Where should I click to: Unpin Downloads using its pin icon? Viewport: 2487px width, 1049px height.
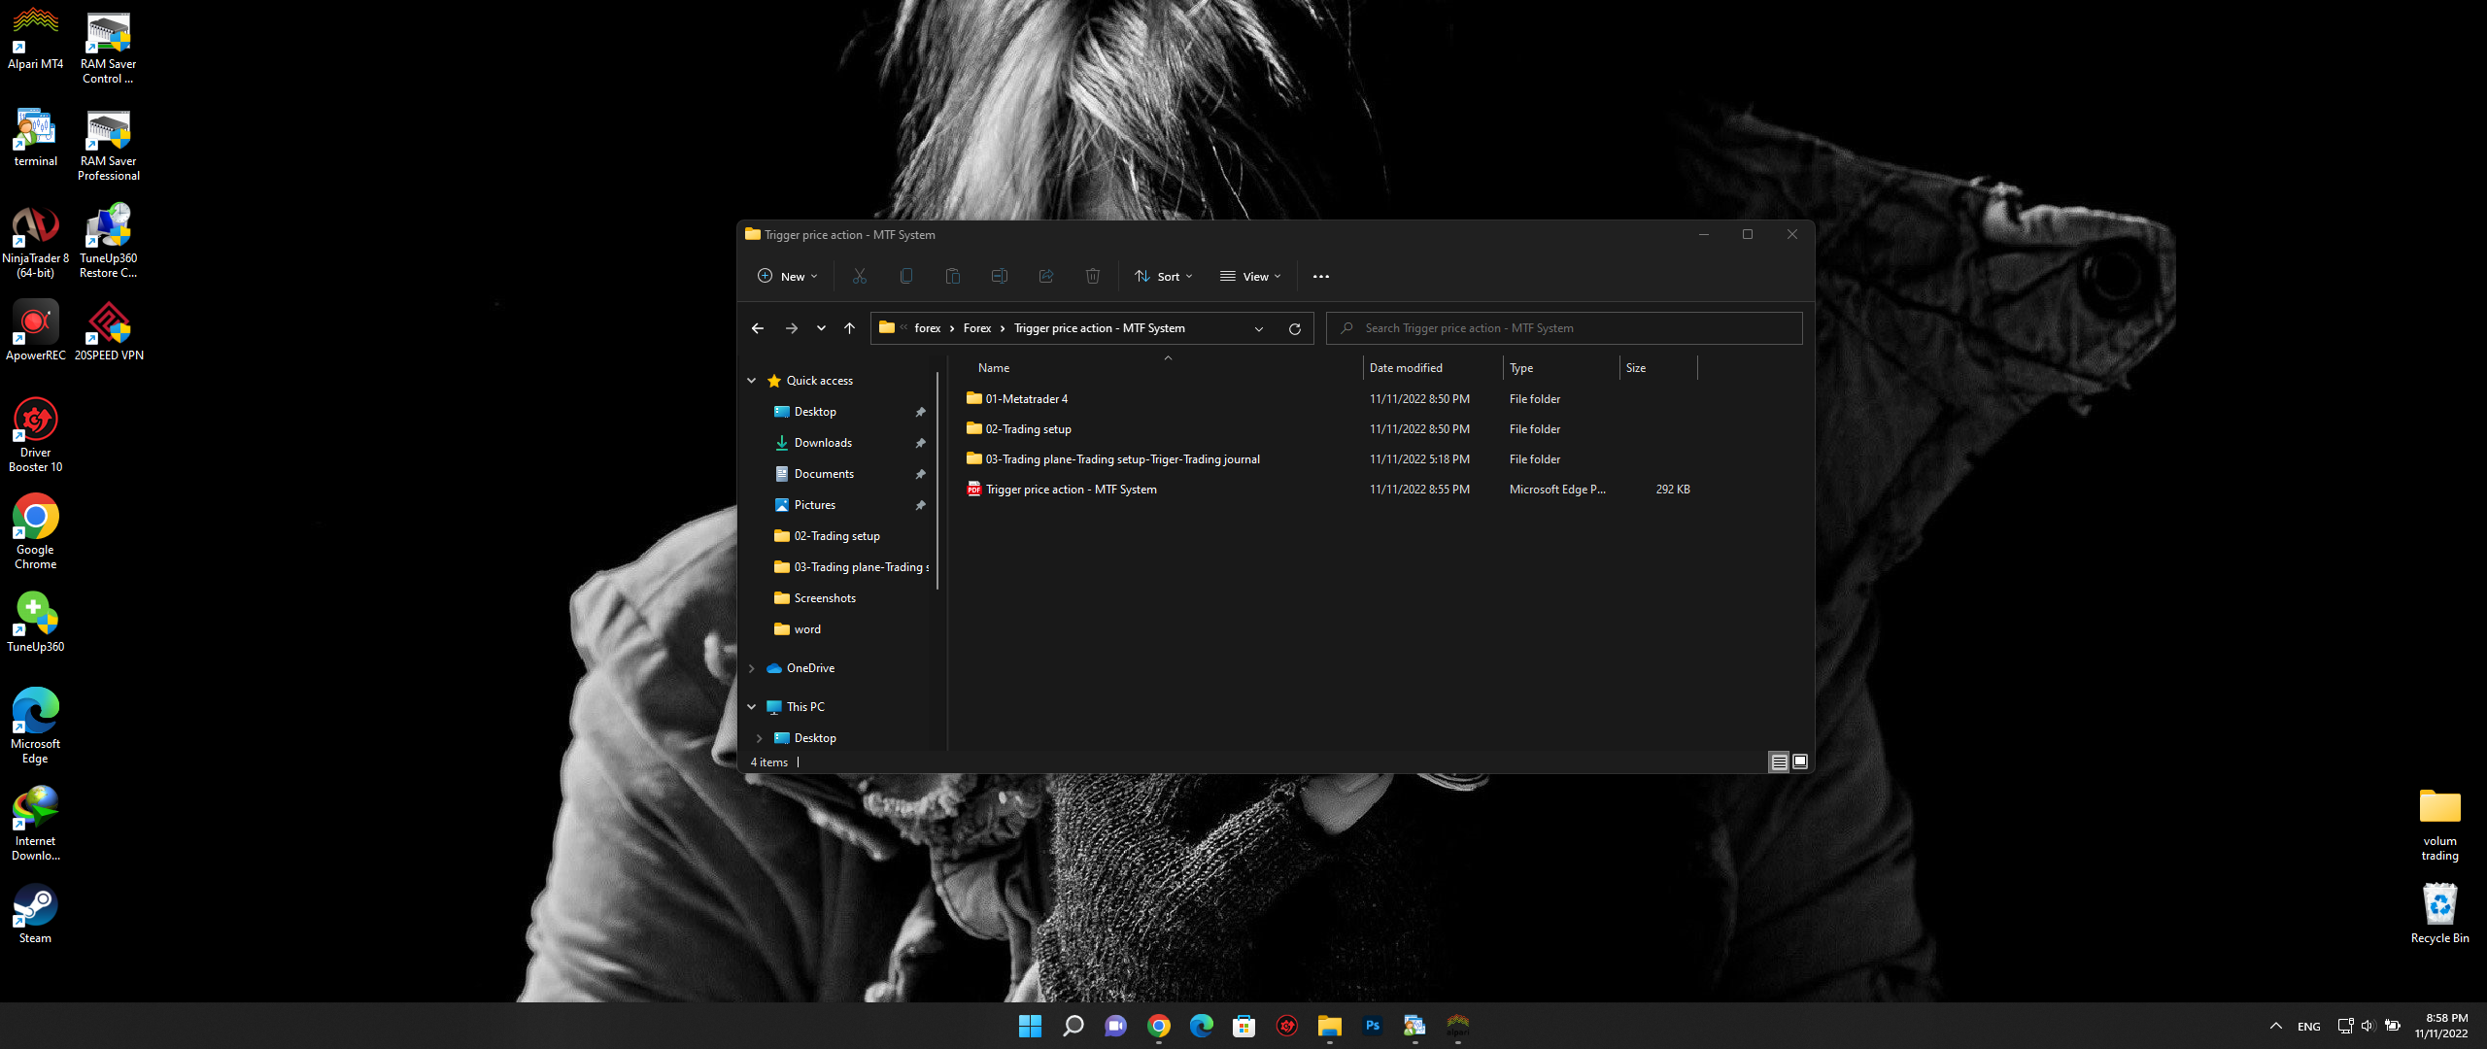click(920, 443)
